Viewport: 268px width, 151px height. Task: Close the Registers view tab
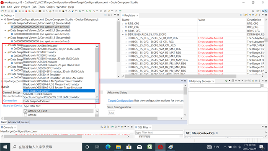coord(137,16)
